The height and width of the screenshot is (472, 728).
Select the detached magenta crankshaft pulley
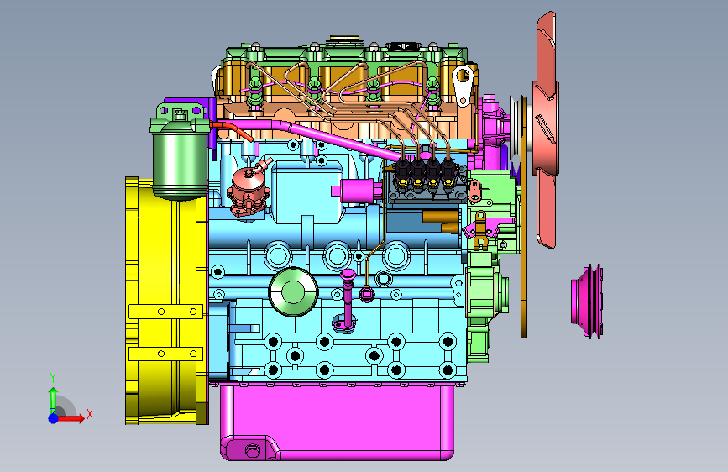(x=587, y=301)
